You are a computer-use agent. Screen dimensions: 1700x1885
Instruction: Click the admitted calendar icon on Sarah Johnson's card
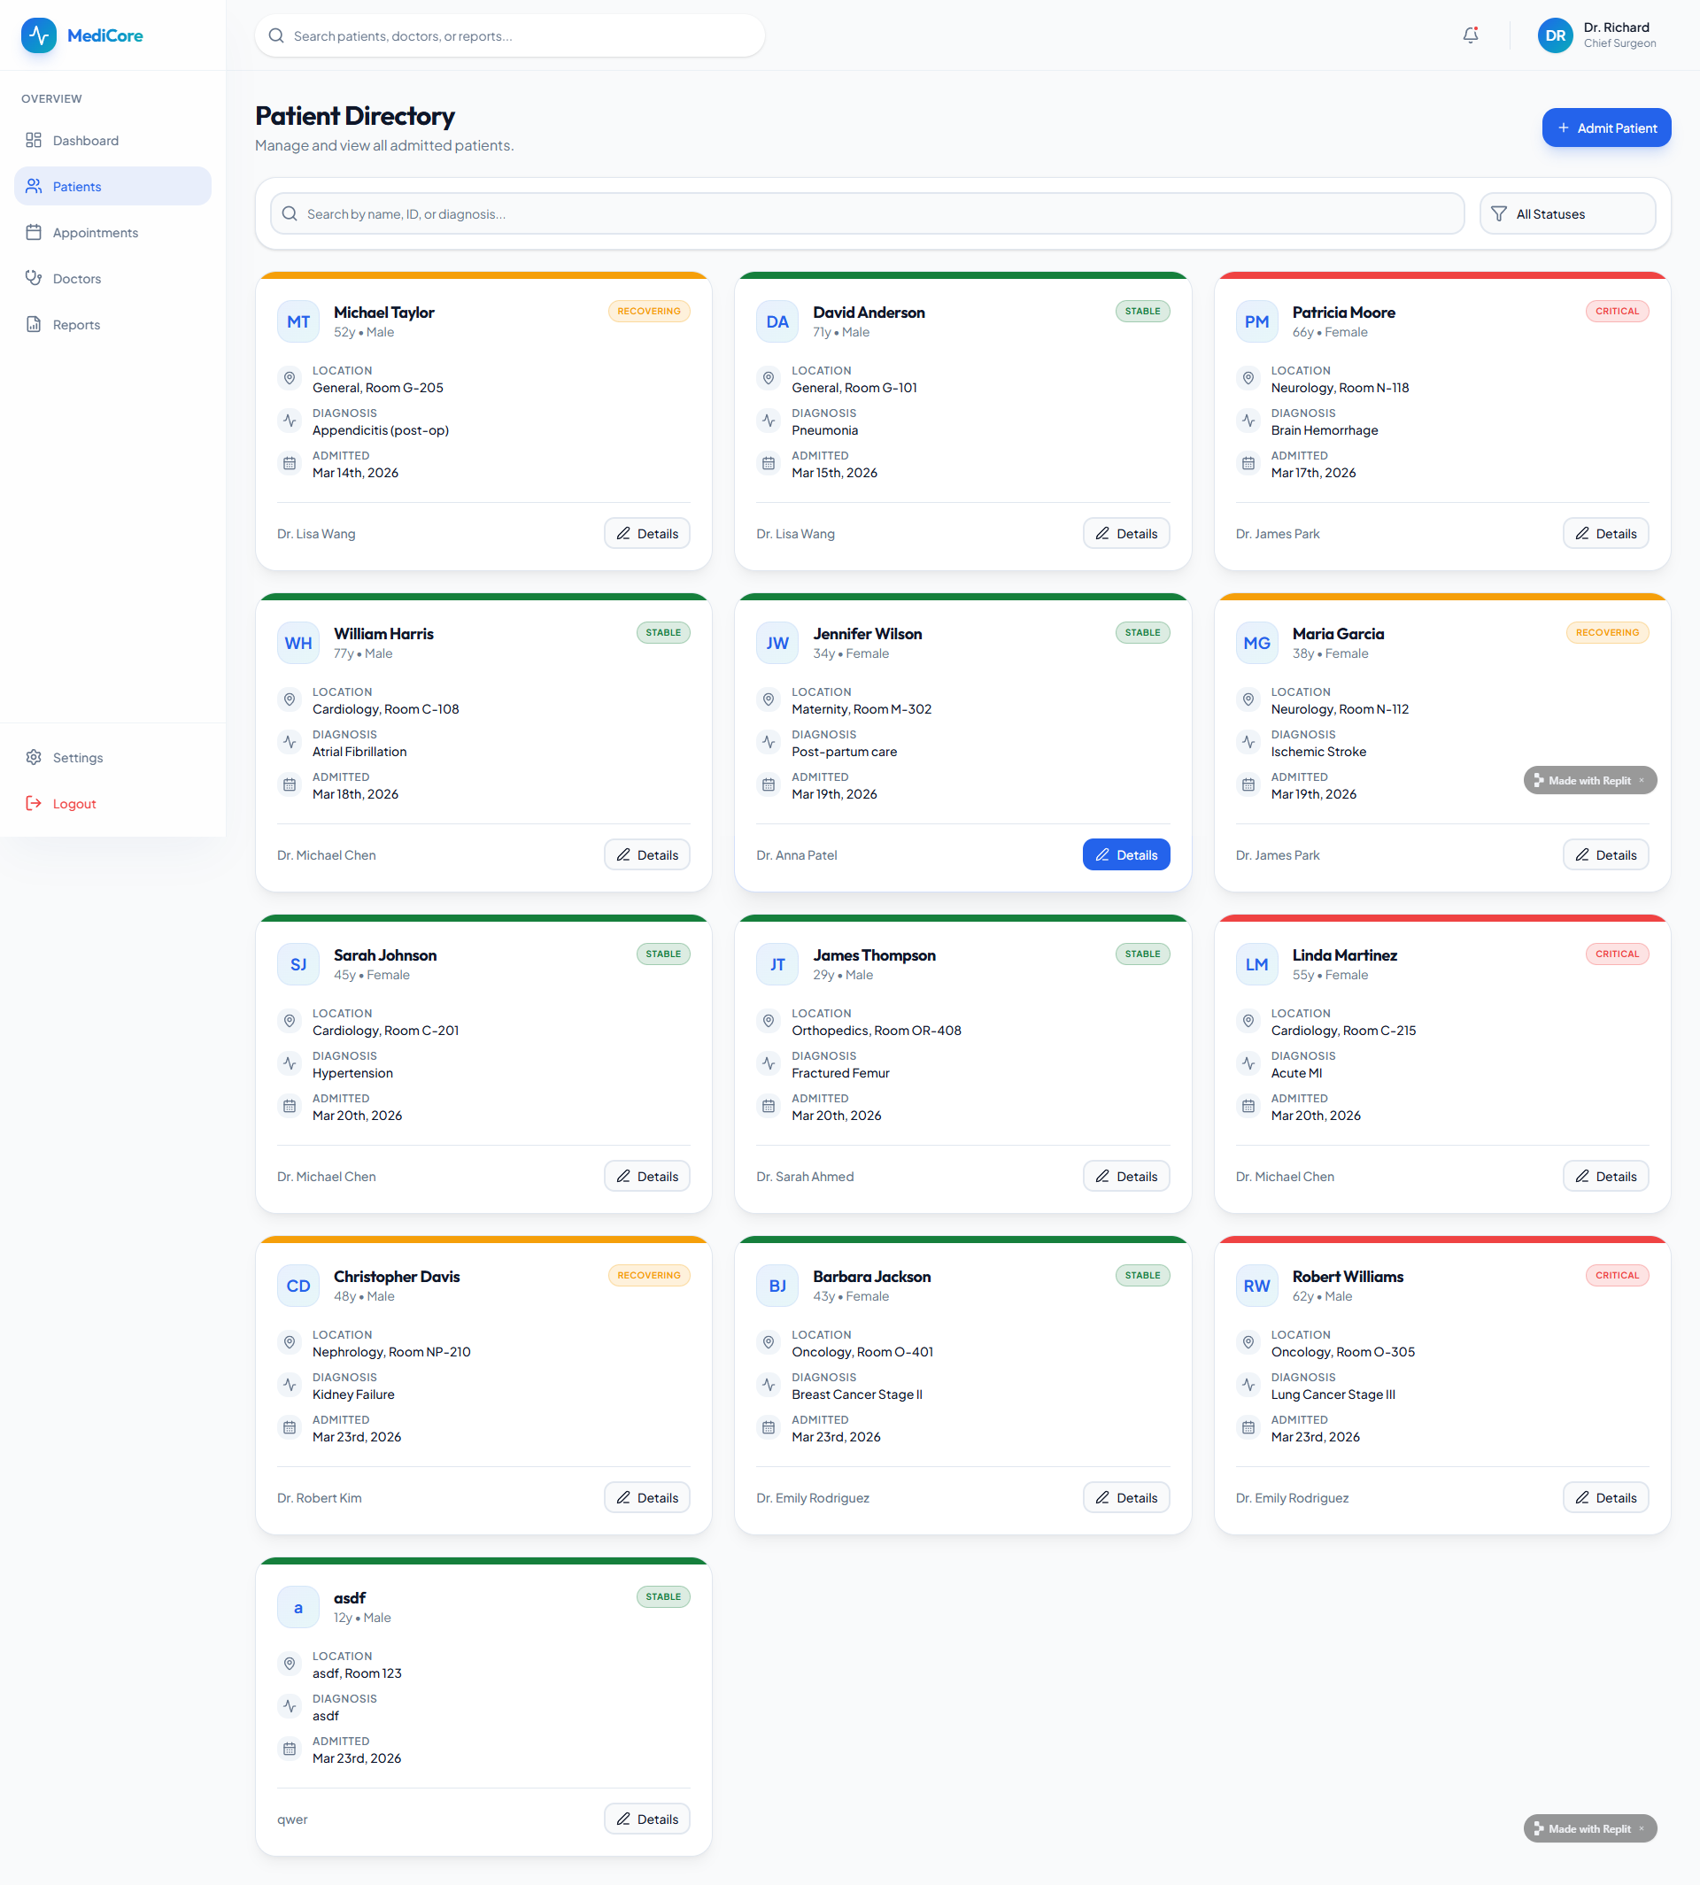click(290, 1106)
